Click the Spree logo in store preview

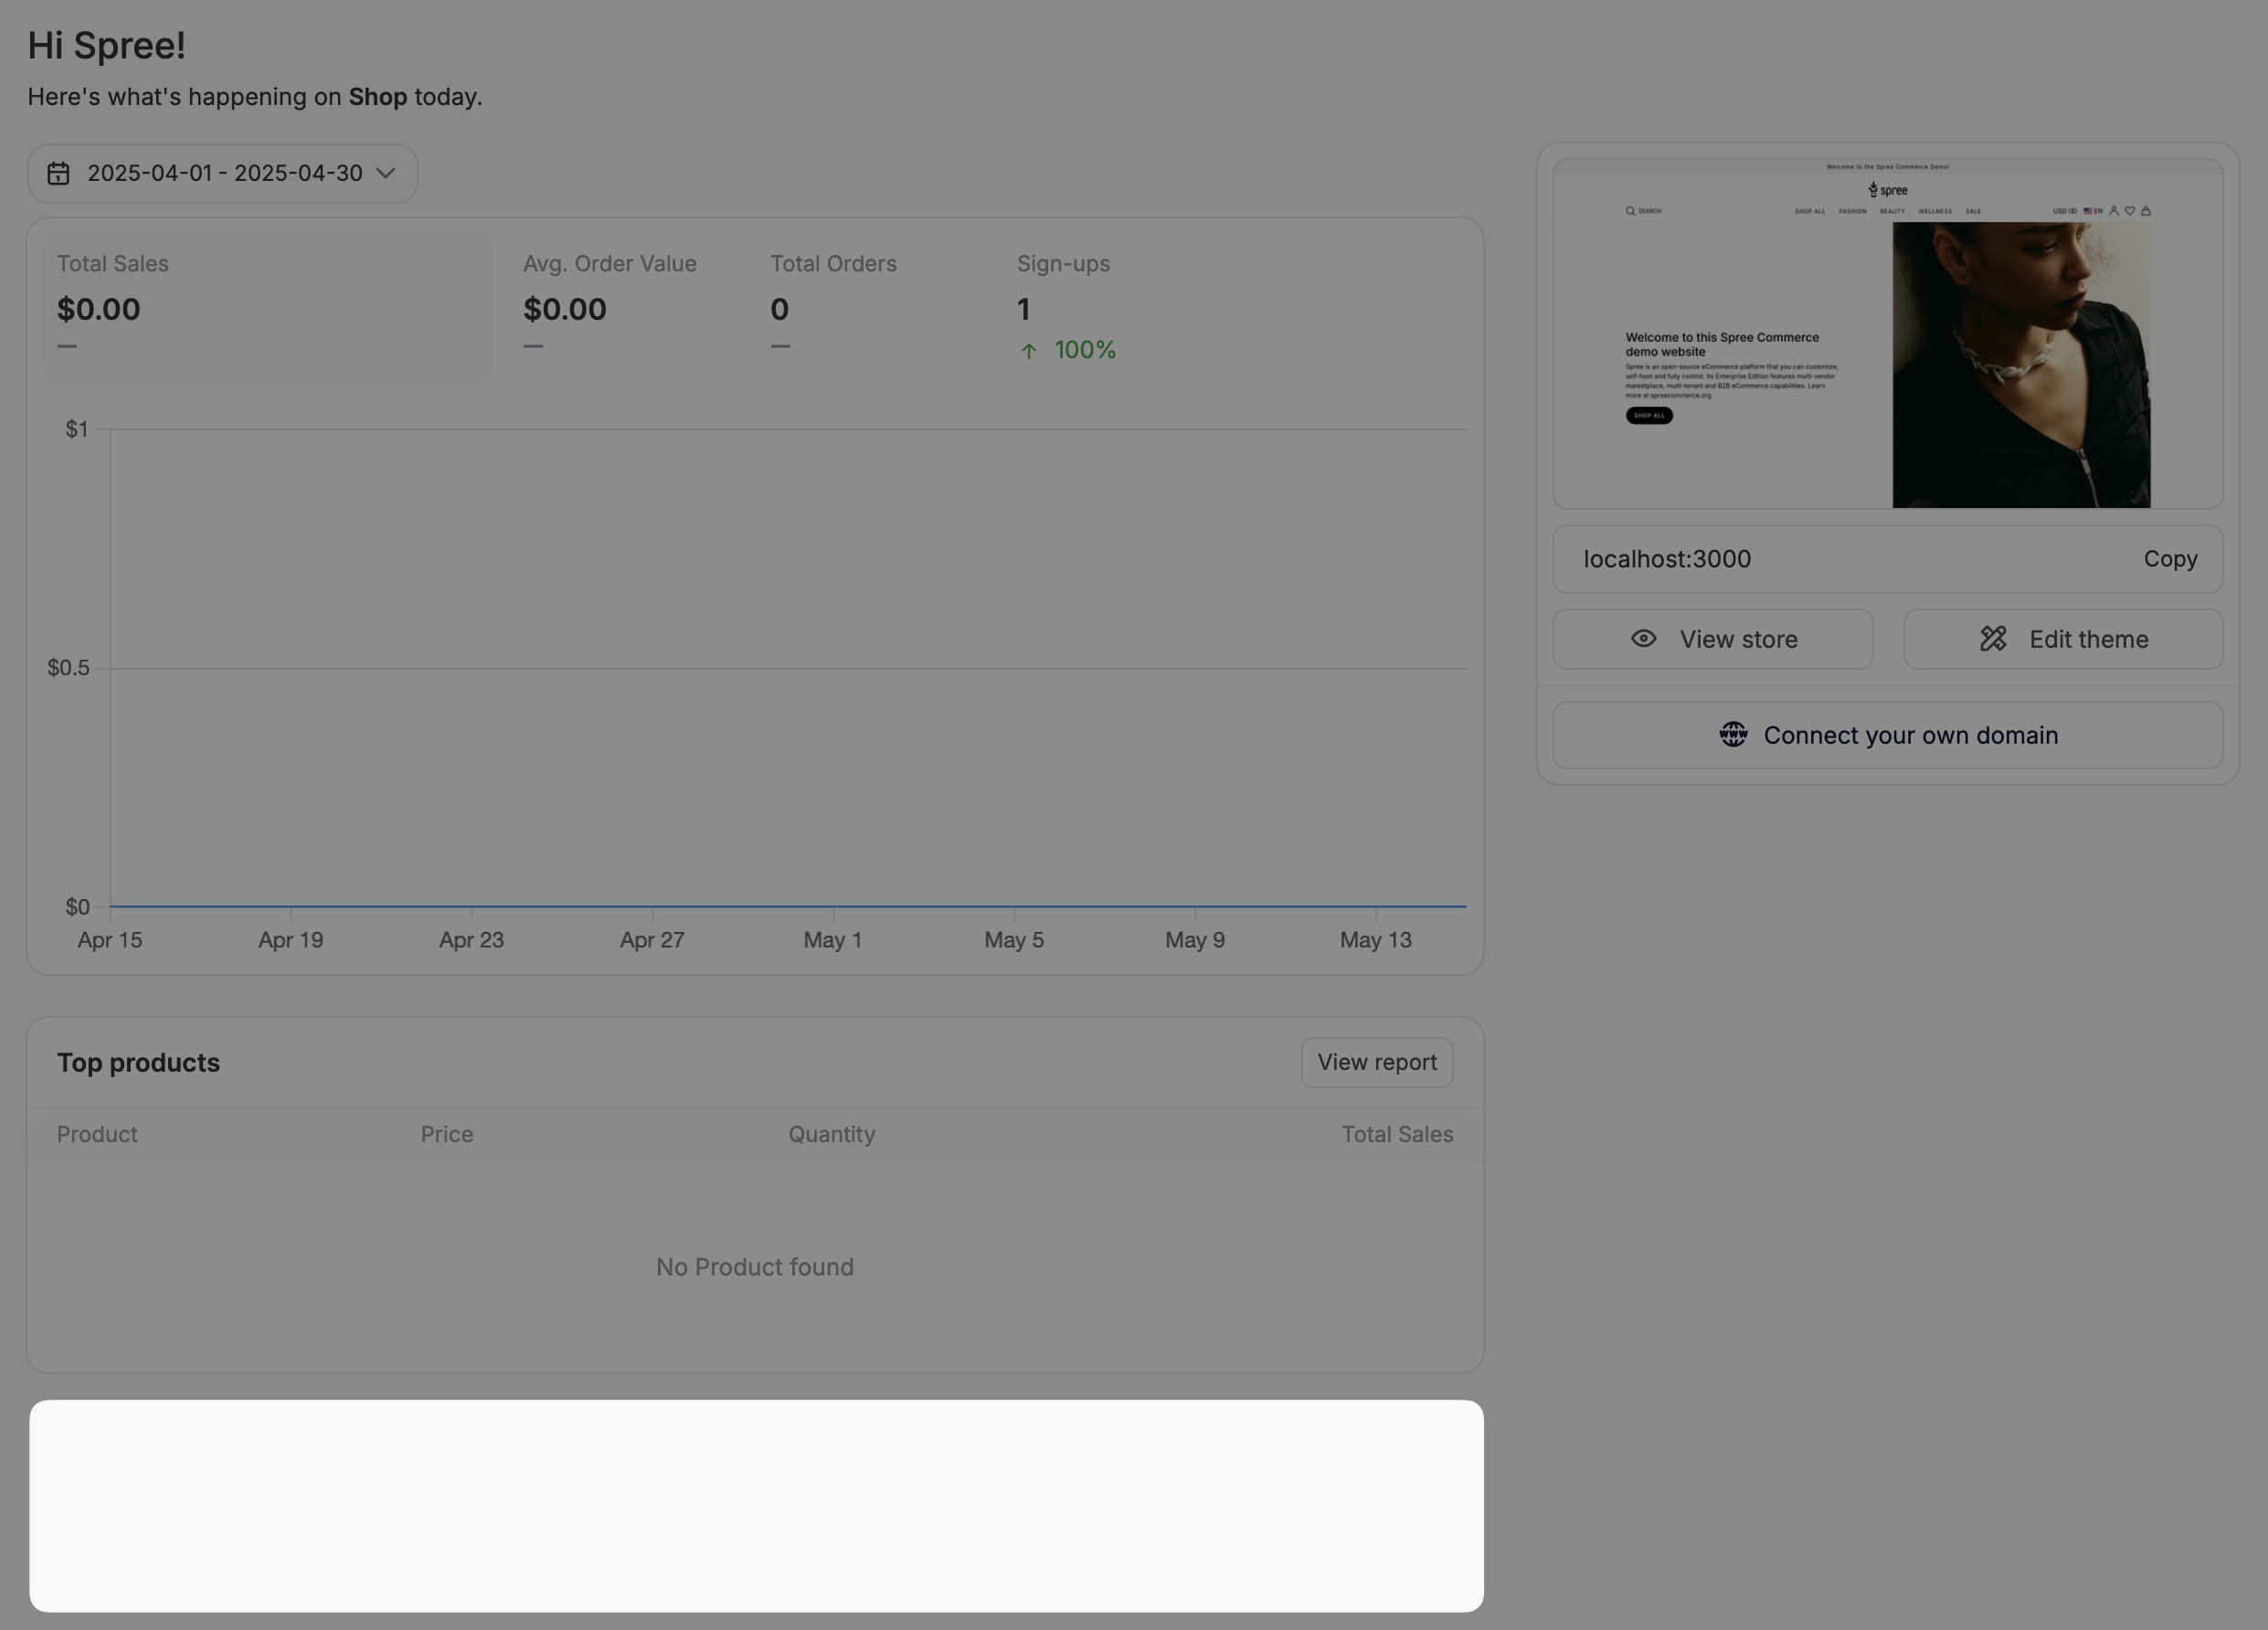point(1887,190)
